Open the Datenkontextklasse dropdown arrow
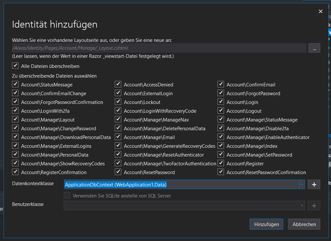The image size is (331, 241). (x=302, y=184)
